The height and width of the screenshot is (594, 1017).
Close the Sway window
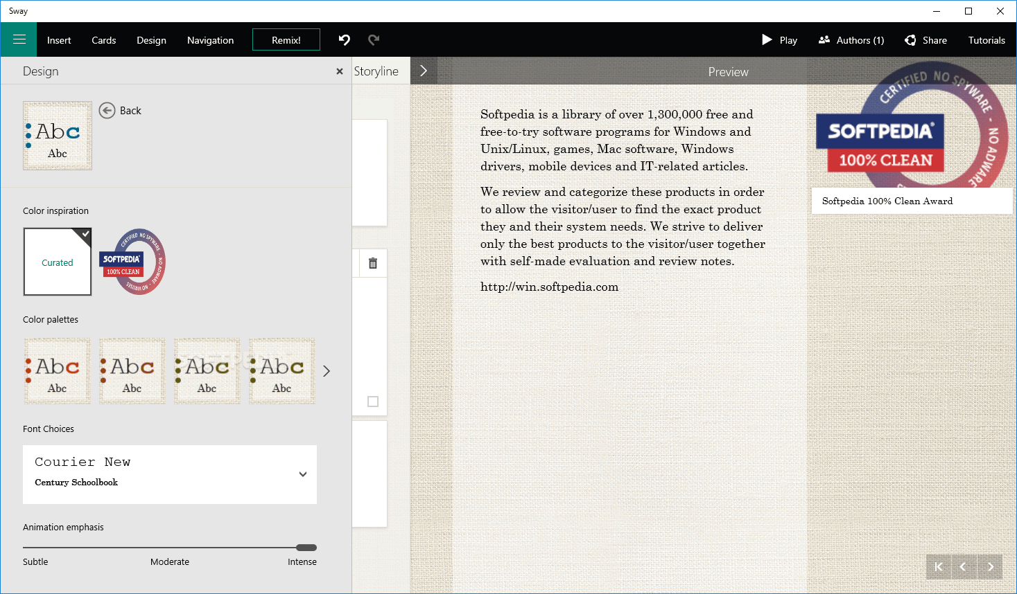[x=1000, y=11]
